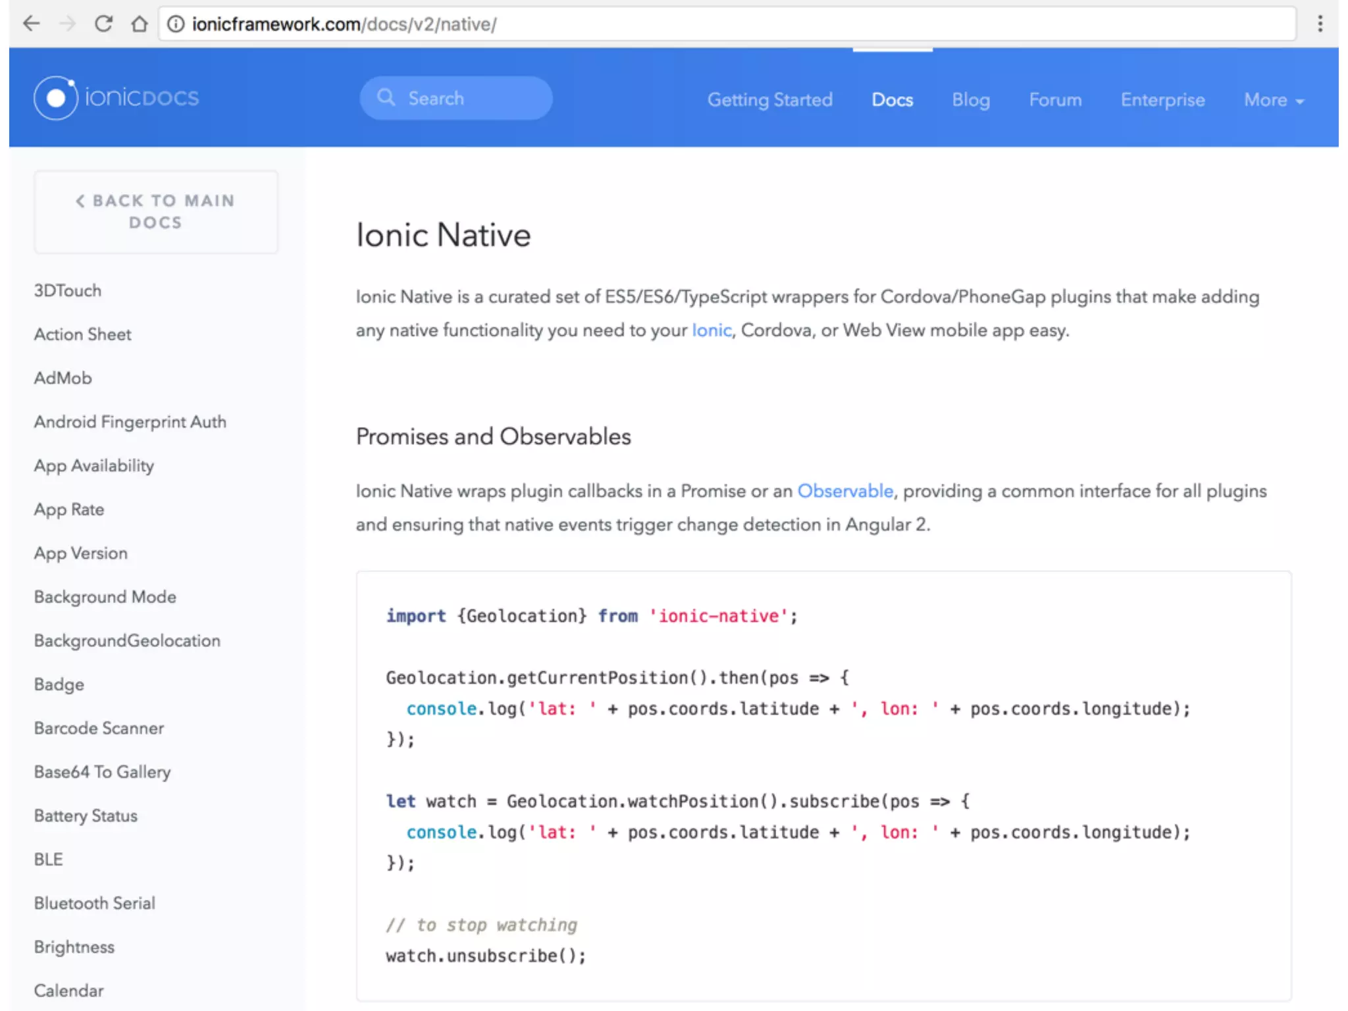Reload the page with refresh icon
1348x1011 pixels.
pos(103,24)
